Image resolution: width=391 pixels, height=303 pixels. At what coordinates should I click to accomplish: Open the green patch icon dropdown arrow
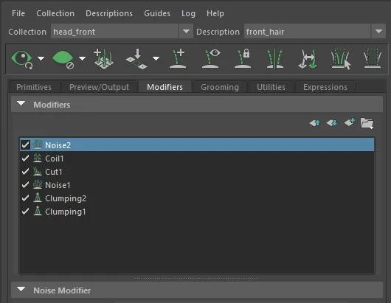click(x=83, y=58)
